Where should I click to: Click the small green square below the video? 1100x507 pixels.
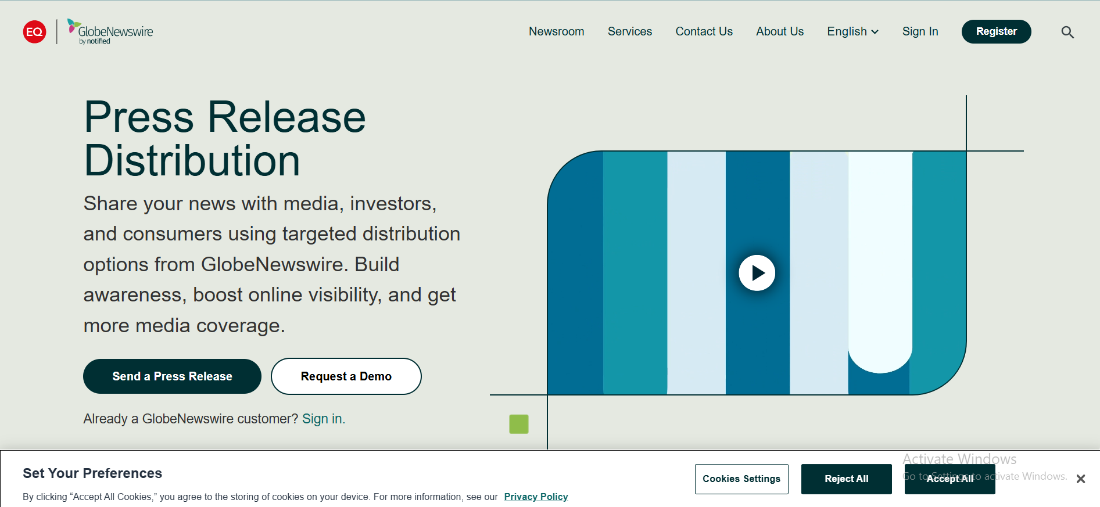click(x=518, y=424)
